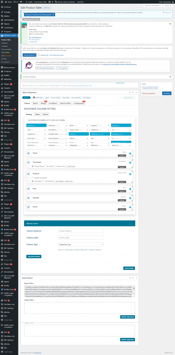The height and width of the screenshot is (355, 175).
Task: Open the WooCommerce icon in sidebar
Action: (2, 67)
